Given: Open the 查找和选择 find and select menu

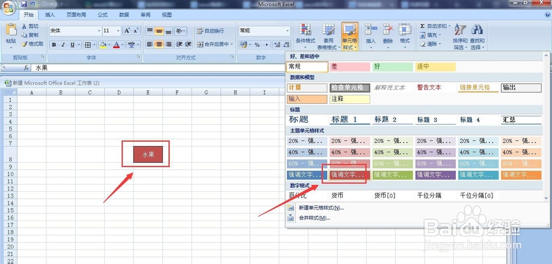Looking at the screenshot, I should [x=477, y=37].
